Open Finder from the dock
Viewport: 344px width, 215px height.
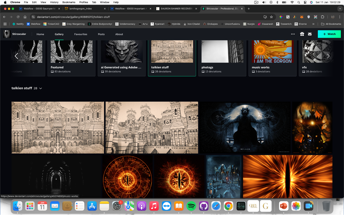pos(17,206)
